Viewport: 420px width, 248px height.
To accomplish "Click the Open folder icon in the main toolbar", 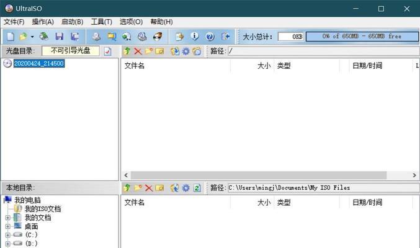I will coord(24,37).
